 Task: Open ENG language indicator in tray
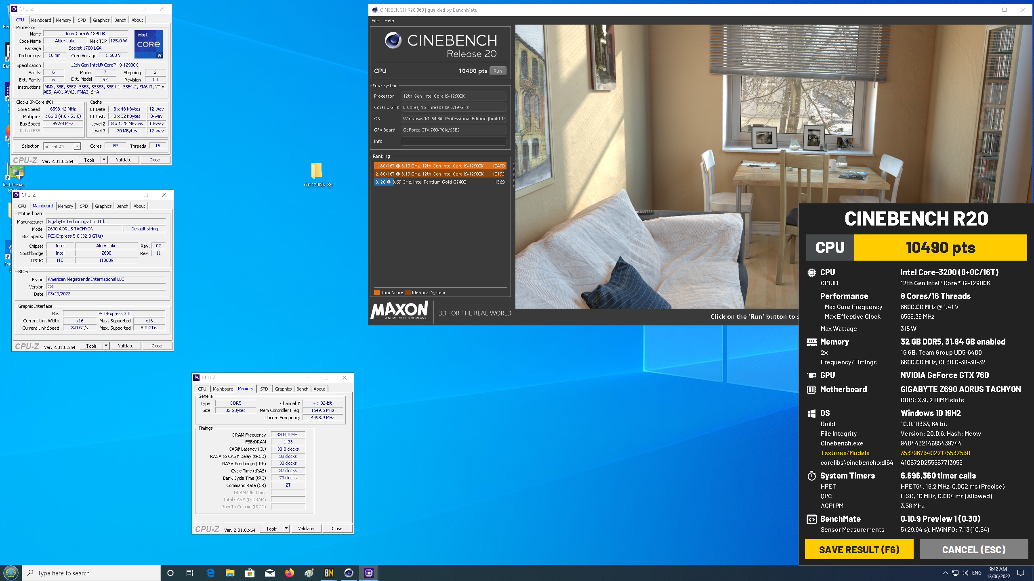point(977,573)
